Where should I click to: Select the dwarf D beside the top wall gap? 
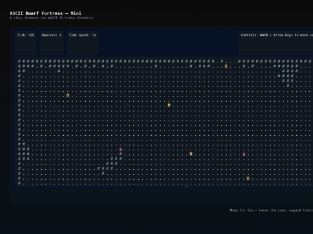pos(226,66)
